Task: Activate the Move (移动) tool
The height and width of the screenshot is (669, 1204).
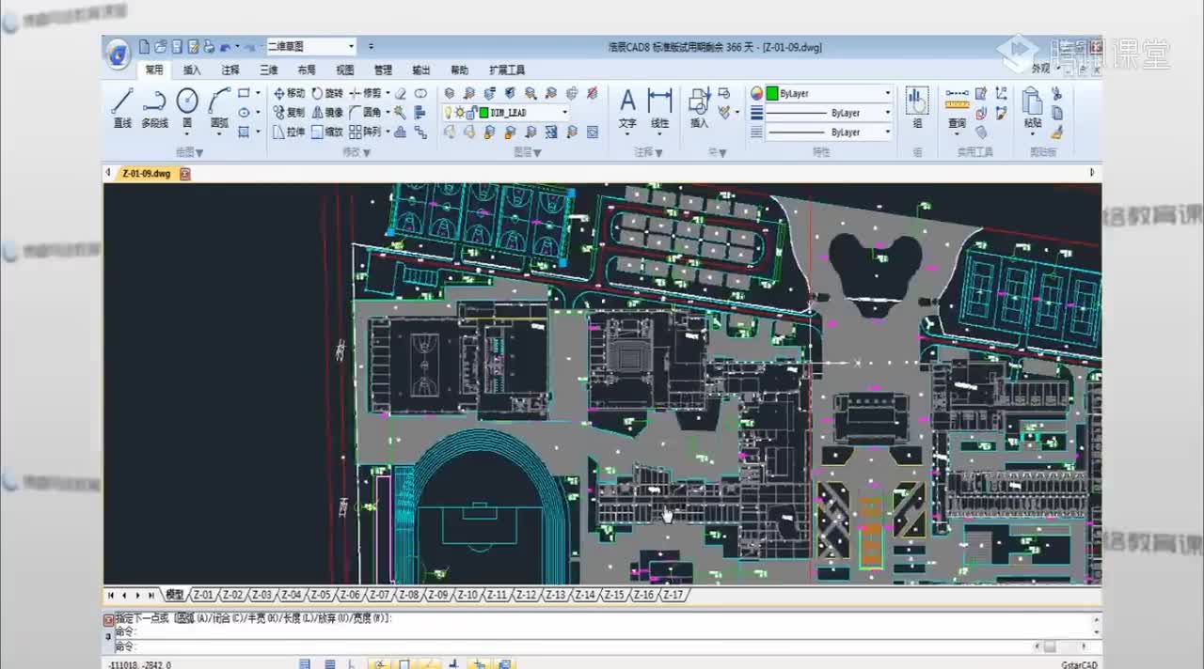Action: click(289, 93)
